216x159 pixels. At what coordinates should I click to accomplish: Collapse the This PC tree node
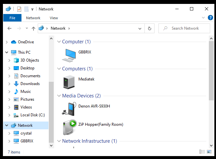(x=7, y=52)
